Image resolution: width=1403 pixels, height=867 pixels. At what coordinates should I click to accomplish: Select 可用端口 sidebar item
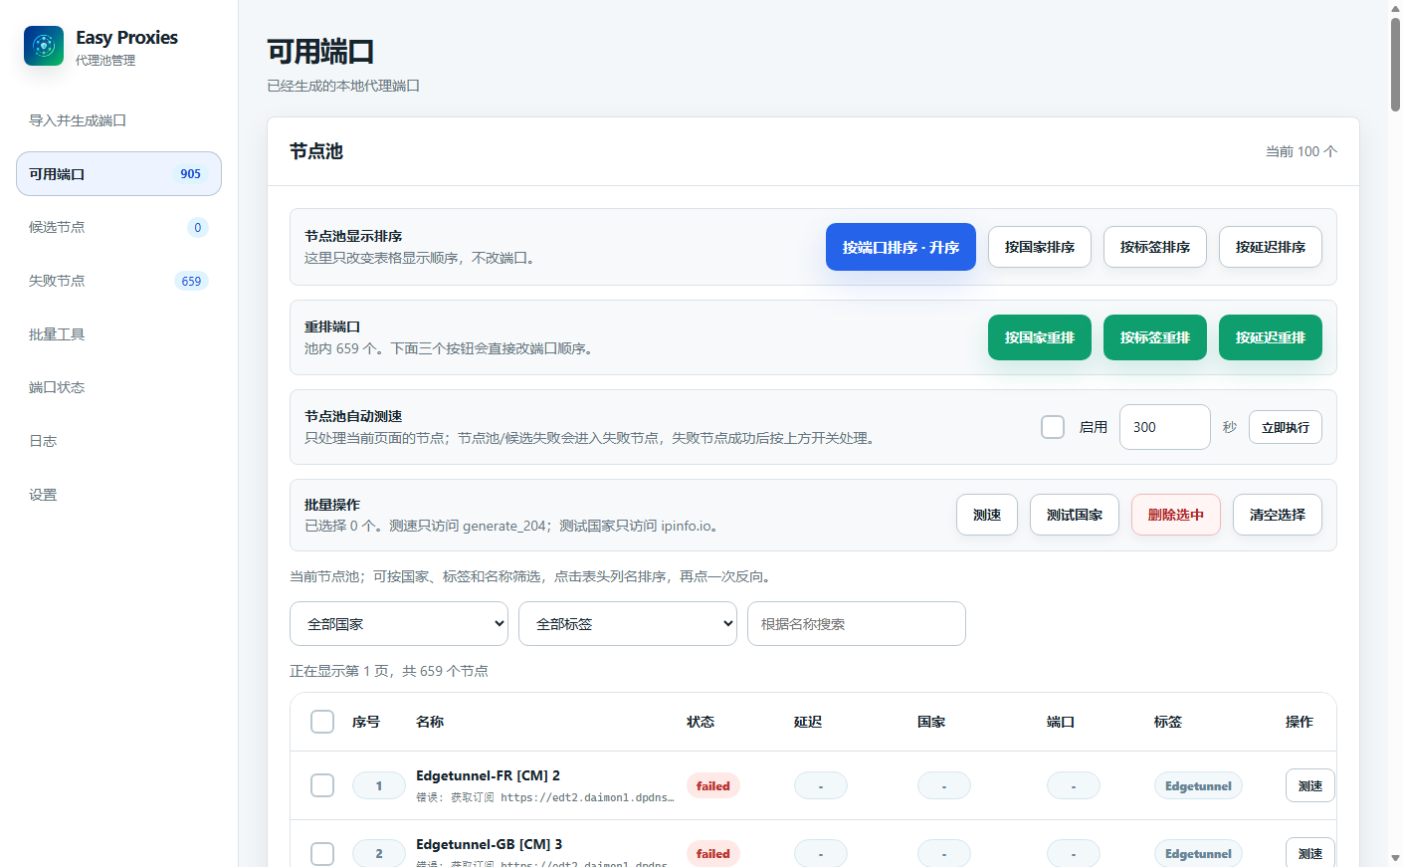coord(118,174)
